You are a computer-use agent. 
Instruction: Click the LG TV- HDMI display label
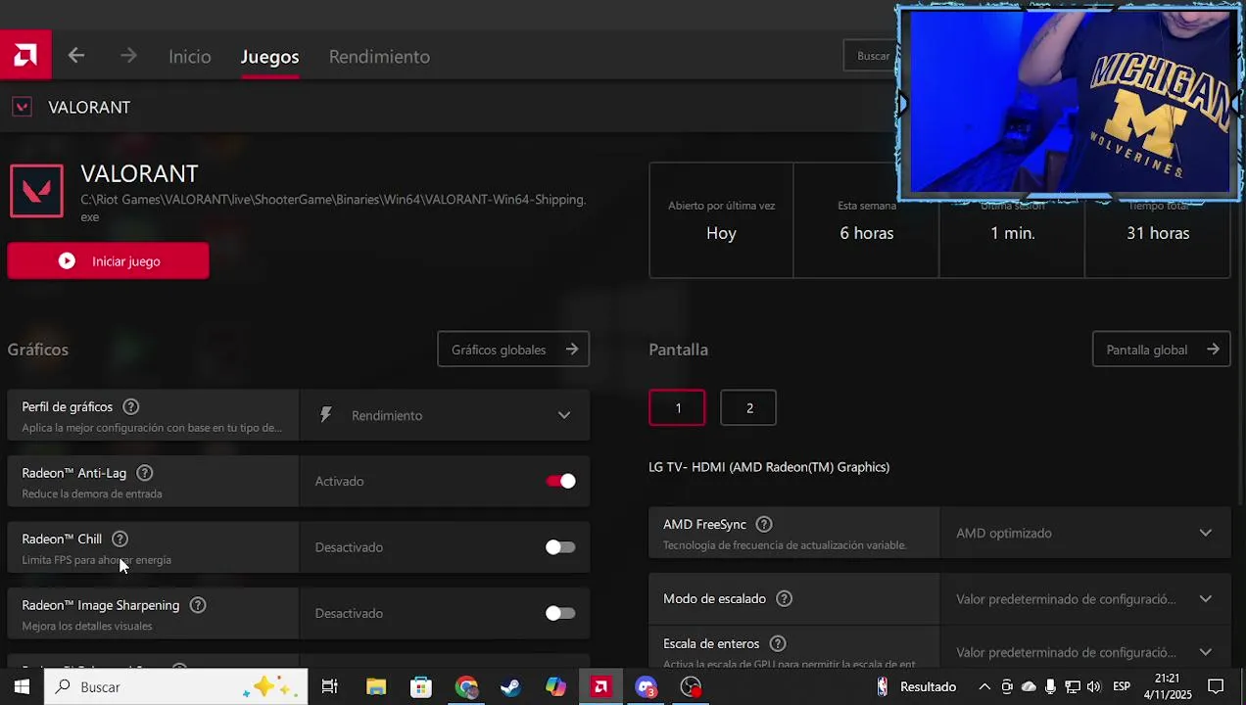(769, 467)
